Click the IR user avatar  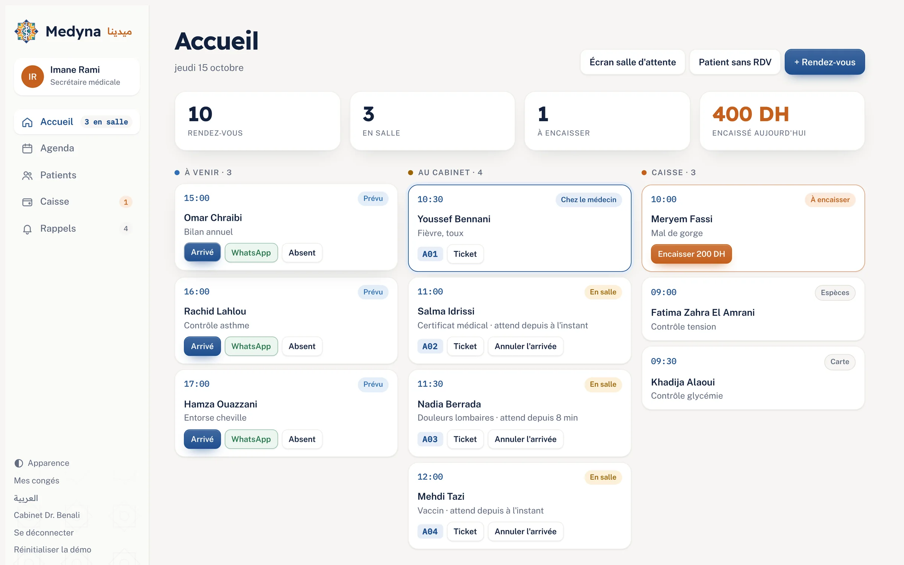point(32,76)
